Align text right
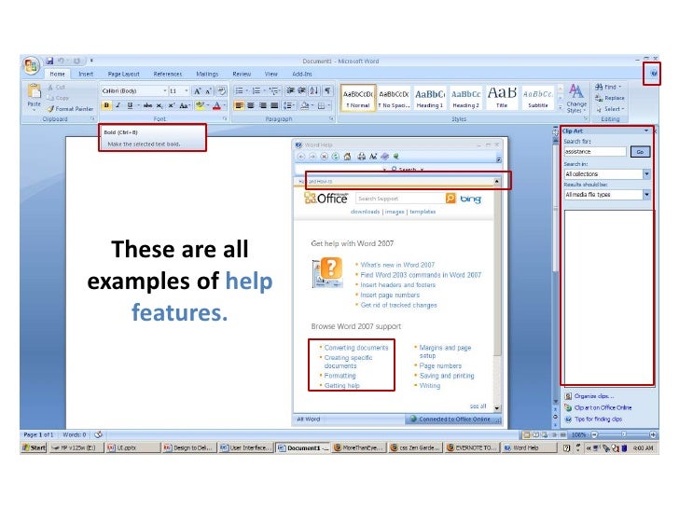Screen dimensions: 679x509 pos(262,105)
